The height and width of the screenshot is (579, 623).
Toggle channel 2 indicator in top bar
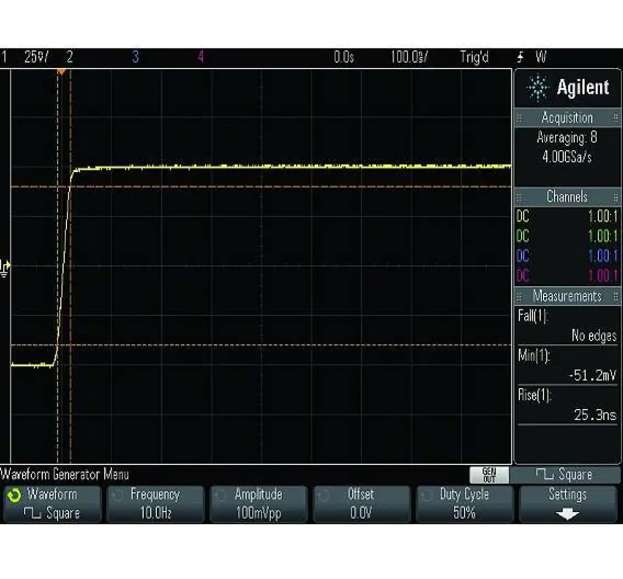coord(70,57)
